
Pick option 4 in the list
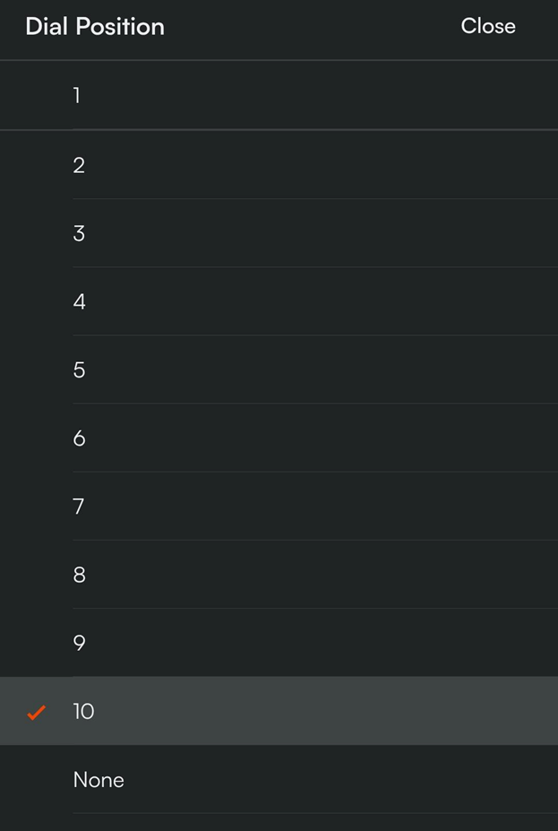[x=279, y=302]
